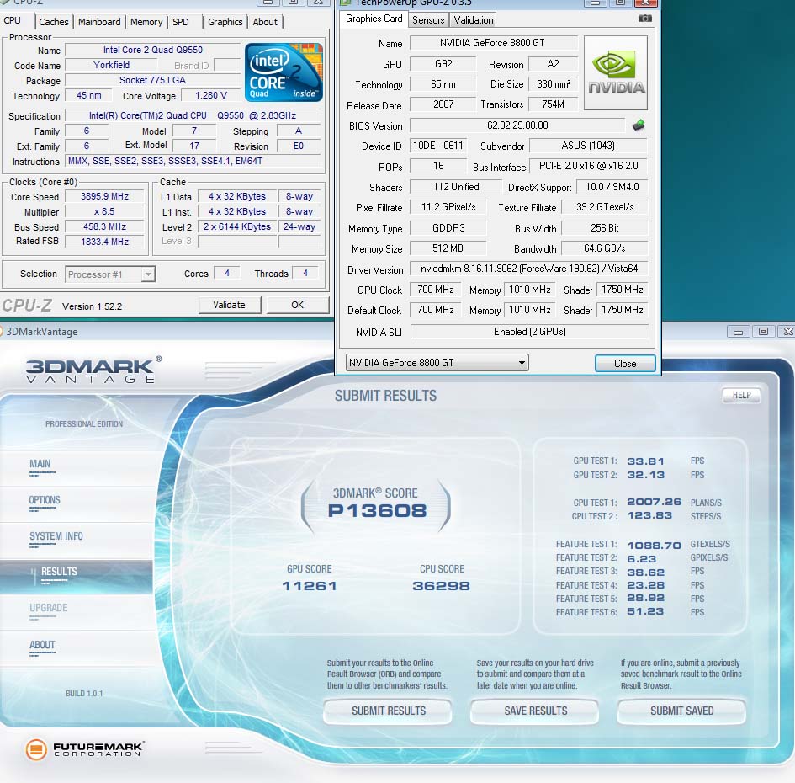Viewport: 795px width, 783px height.
Task: Click the SAVE RESULTS button
Action: tap(535, 711)
